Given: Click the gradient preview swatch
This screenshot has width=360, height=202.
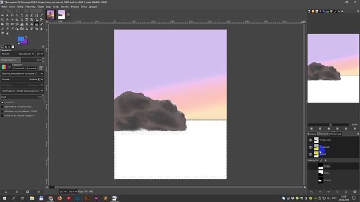Looking at the screenshot, I should tap(4, 67).
